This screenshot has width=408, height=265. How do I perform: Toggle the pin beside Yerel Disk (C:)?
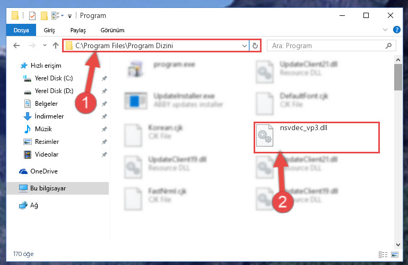105,78
